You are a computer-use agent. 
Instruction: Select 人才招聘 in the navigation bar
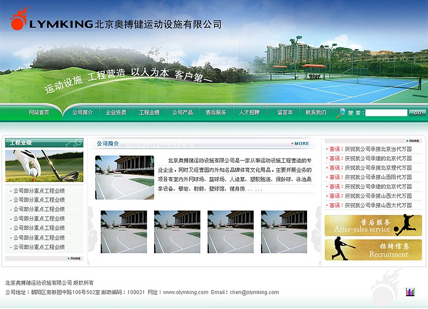(249, 113)
